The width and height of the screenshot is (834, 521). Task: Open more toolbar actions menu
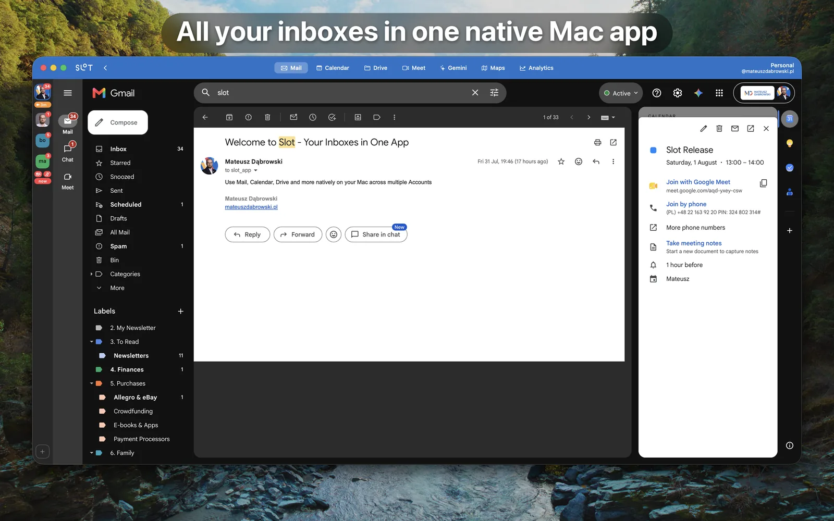[x=394, y=117]
